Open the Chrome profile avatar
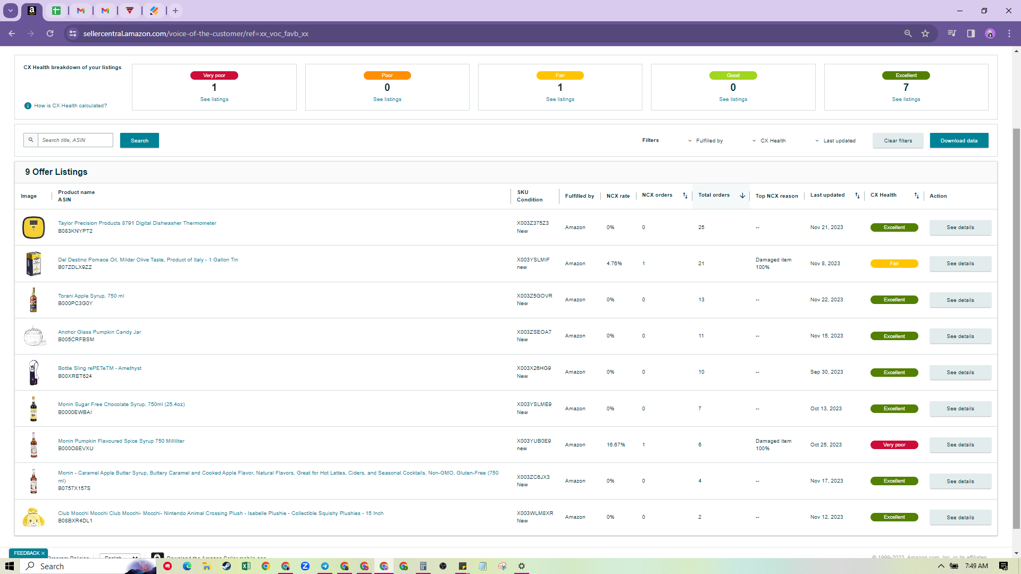1021x574 pixels. click(990, 33)
